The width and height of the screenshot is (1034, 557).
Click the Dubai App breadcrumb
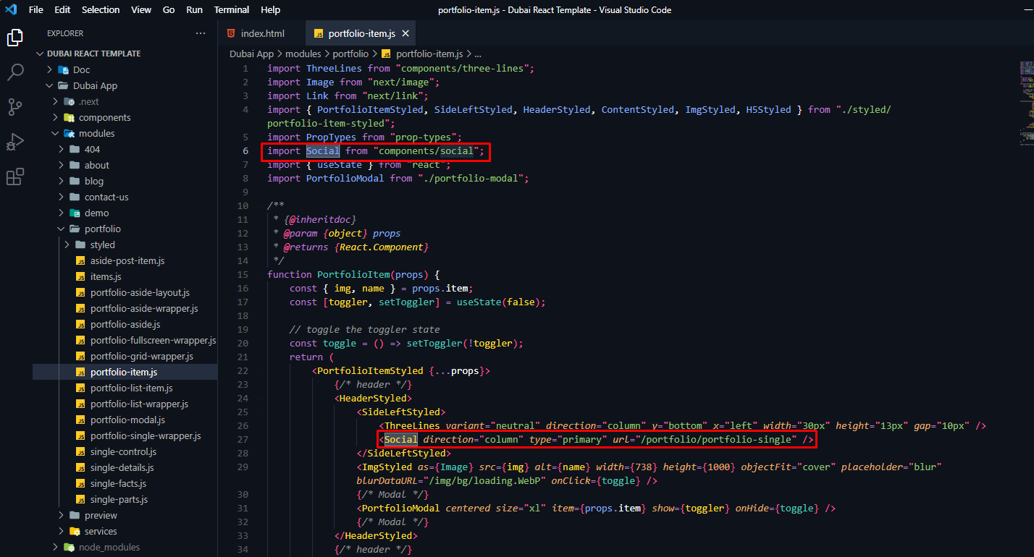pos(251,54)
